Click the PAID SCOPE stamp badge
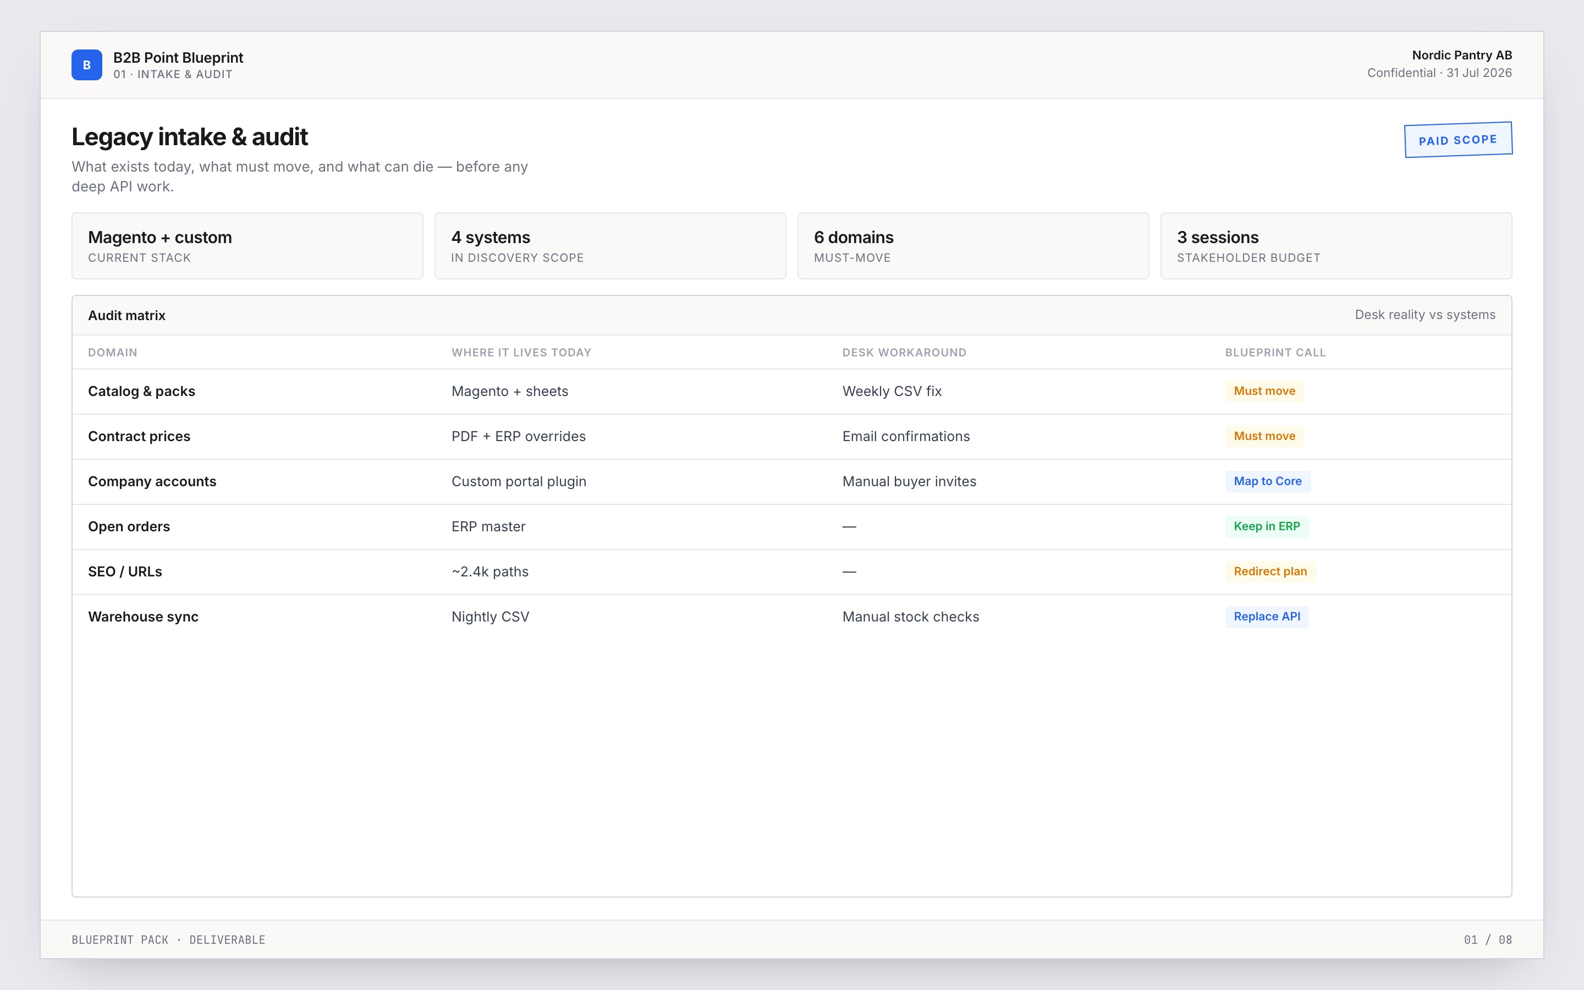1584x990 pixels. point(1458,140)
